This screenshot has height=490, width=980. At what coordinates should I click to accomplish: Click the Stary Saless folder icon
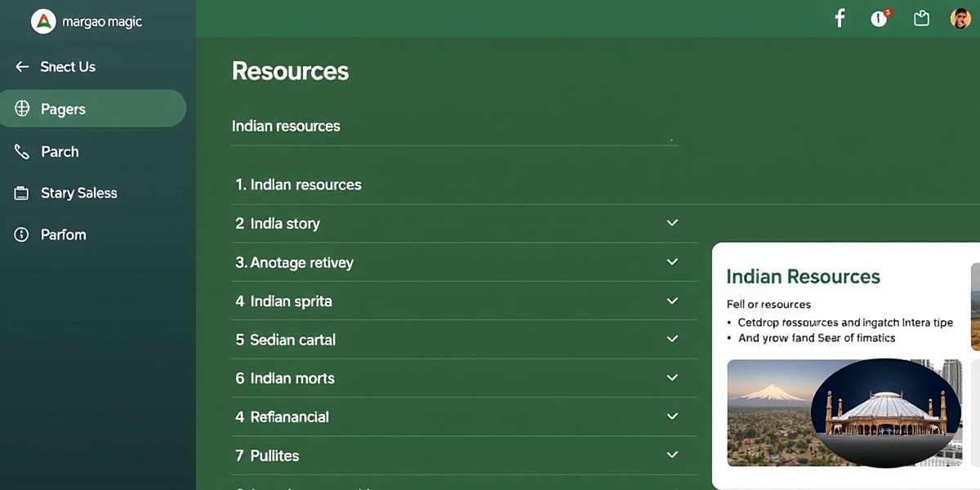tap(22, 194)
